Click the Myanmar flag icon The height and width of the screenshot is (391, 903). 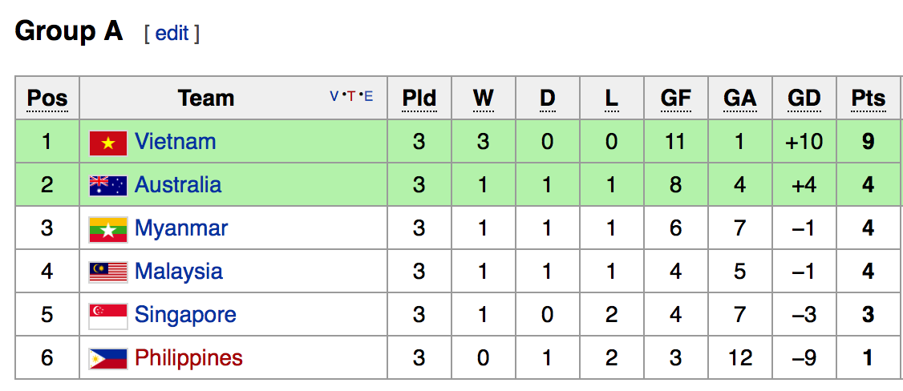(108, 229)
